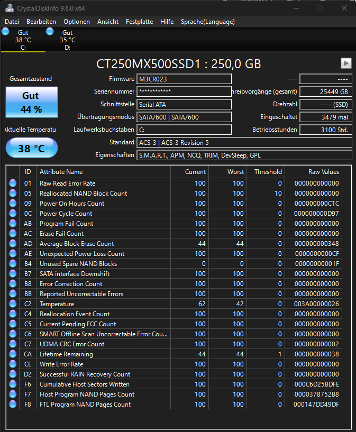Click status orb of Average Block Erase Count
Image resolution: width=356 pixels, height=432 pixels.
(13, 244)
